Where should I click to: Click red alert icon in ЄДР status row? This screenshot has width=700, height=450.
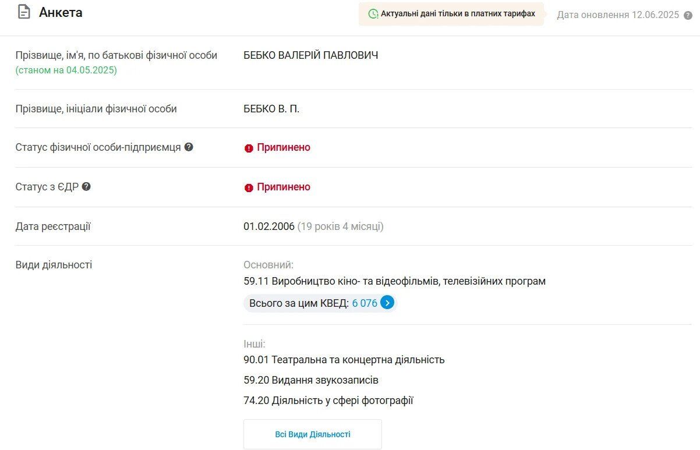click(249, 187)
